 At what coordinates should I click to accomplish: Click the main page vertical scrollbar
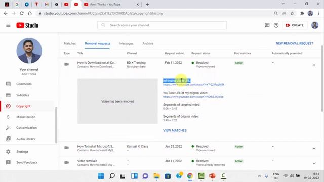(x=322, y=78)
